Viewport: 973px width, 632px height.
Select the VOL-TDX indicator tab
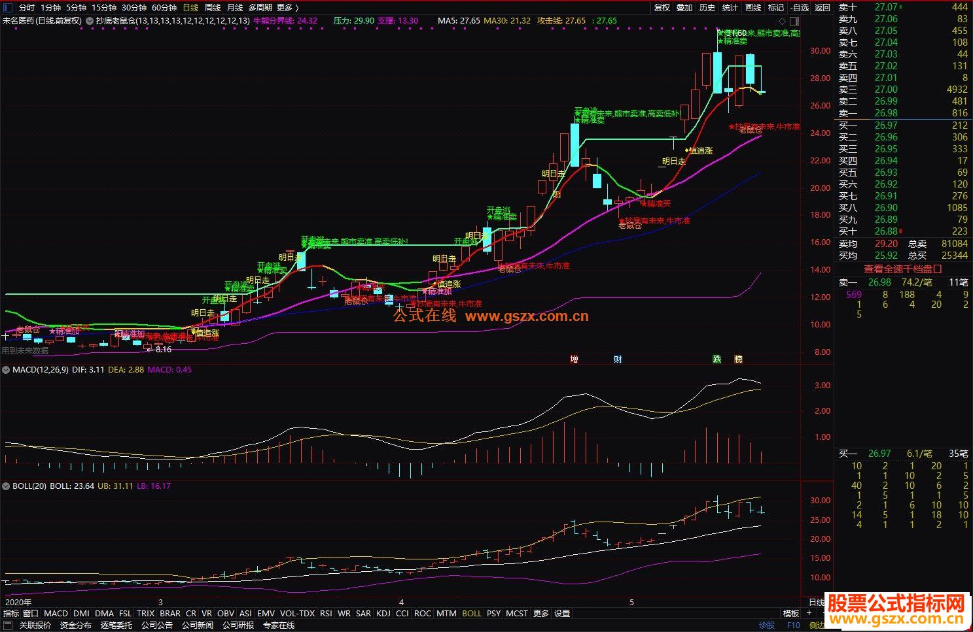pyautogui.click(x=297, y=614)
